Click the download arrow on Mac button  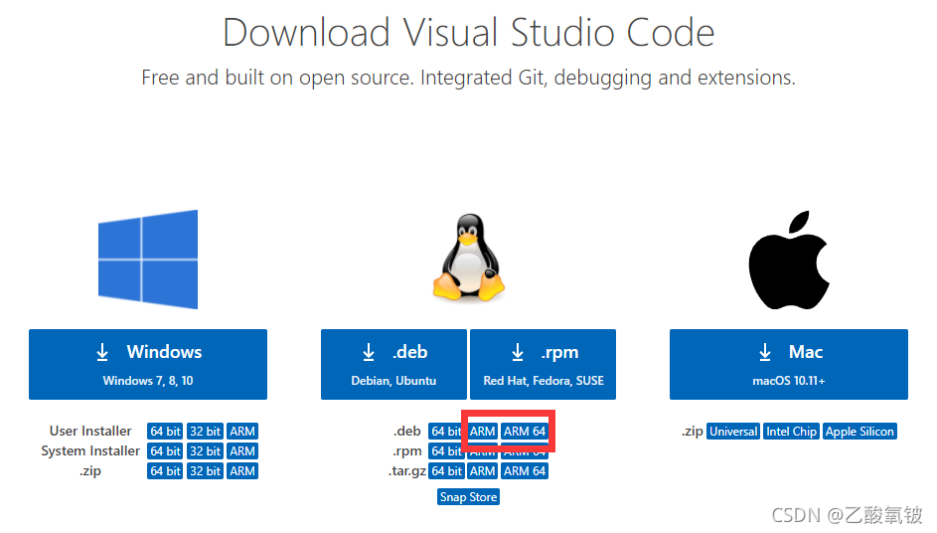[765, 352]
